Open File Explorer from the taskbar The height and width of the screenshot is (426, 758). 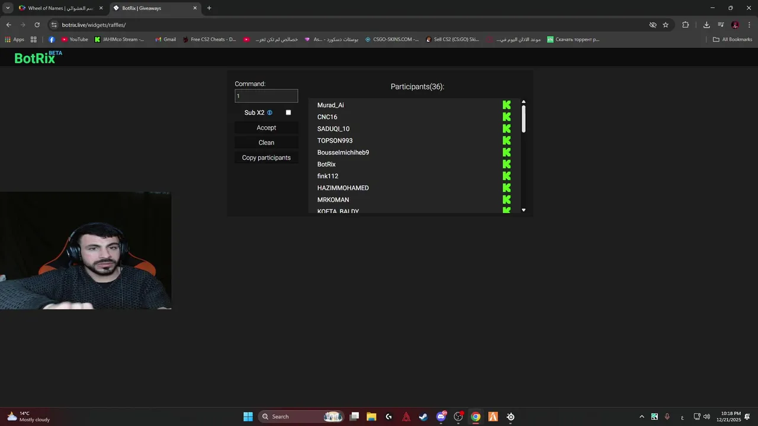[371, 417]
